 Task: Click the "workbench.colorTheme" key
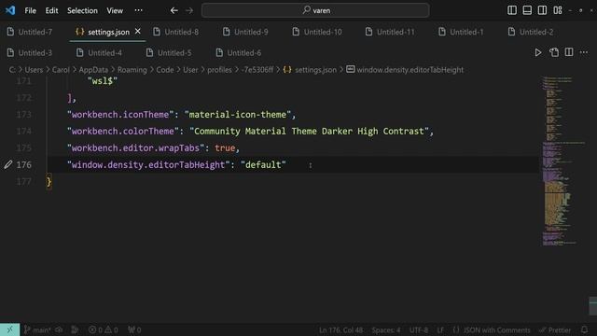pos(122,132)
